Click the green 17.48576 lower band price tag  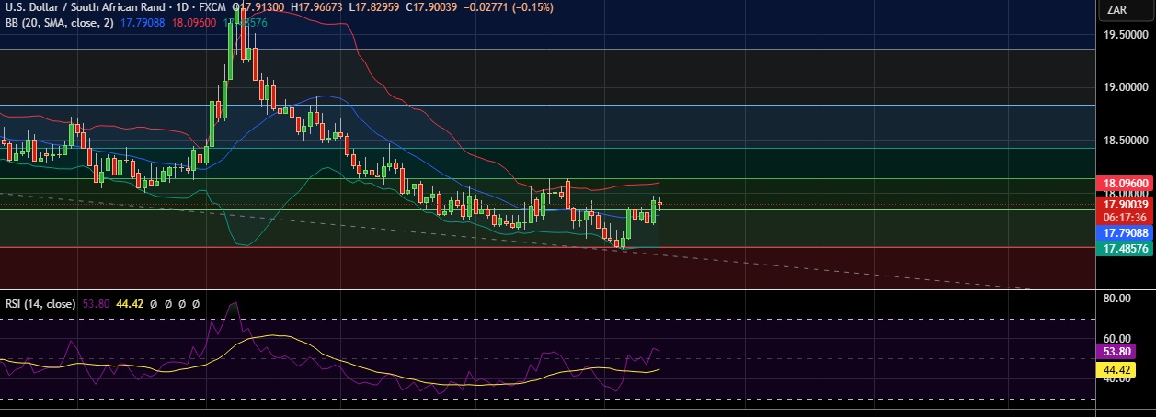(x=1127, y=249)
